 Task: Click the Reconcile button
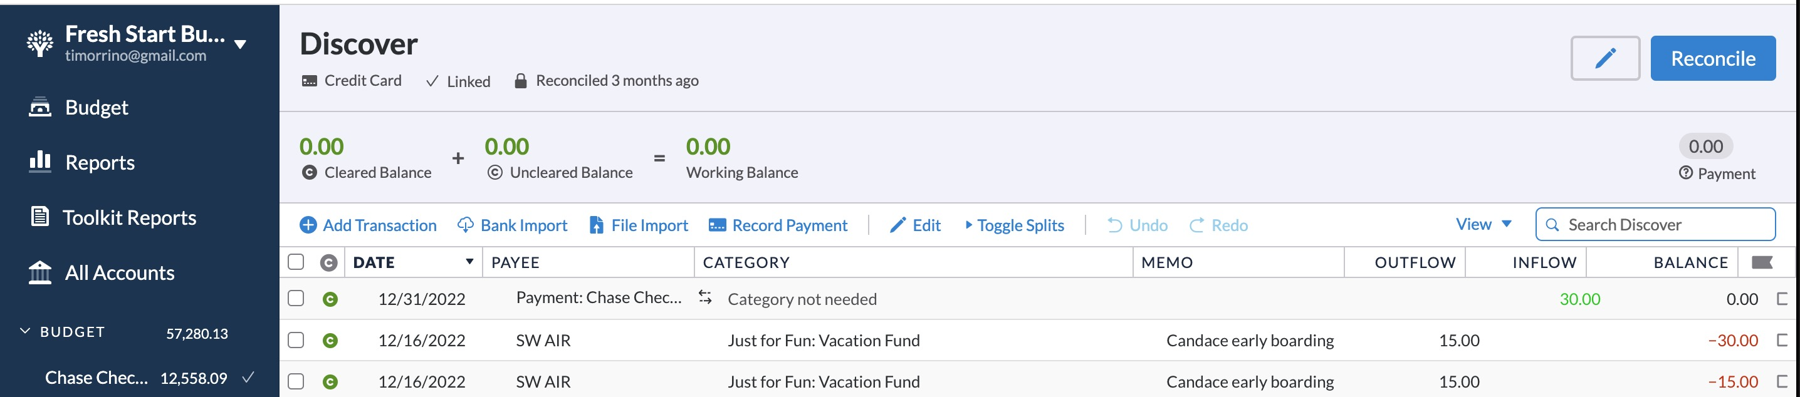click(1713, 58)
